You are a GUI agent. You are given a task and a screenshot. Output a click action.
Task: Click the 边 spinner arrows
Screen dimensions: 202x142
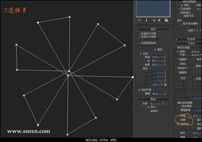[x=165, y=61]
